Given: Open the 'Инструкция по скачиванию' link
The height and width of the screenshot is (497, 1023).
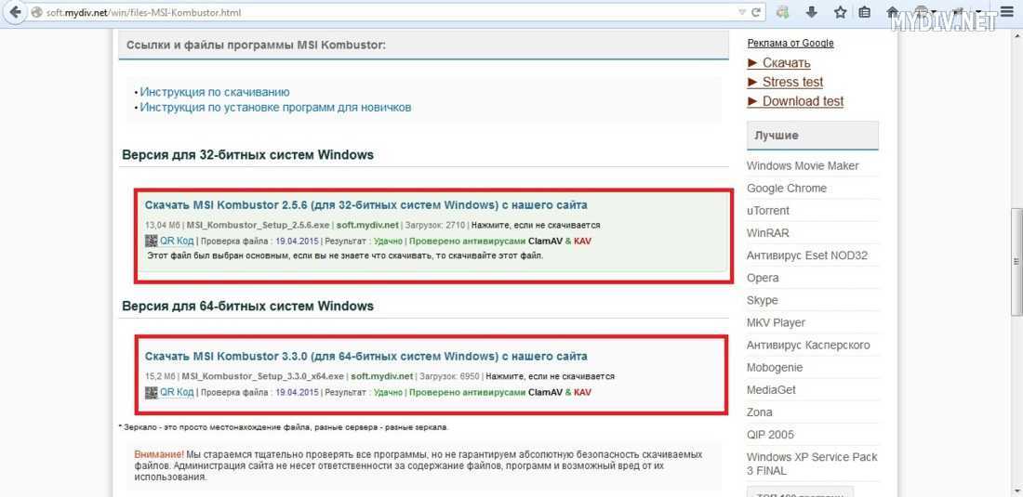Looking at the screenshot, I should pyautogui.click(x=214, y=92).
